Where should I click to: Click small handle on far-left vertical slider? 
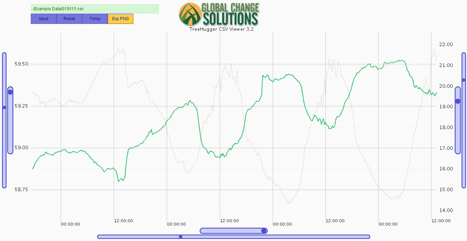pos(4,107)
